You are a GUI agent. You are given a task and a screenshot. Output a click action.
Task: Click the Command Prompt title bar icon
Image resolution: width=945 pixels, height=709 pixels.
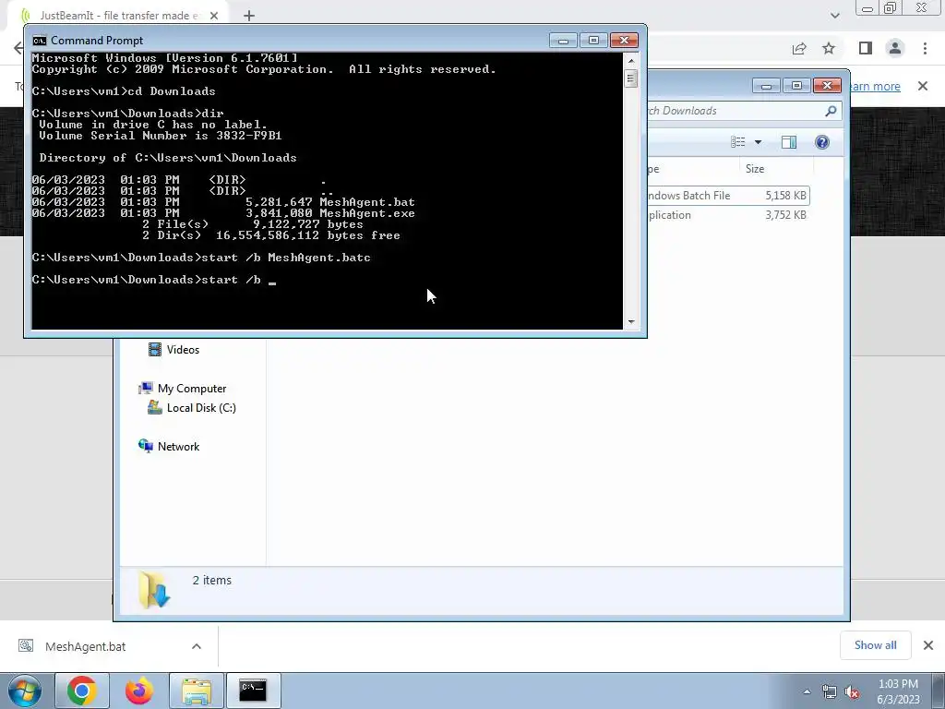[39, 41]
